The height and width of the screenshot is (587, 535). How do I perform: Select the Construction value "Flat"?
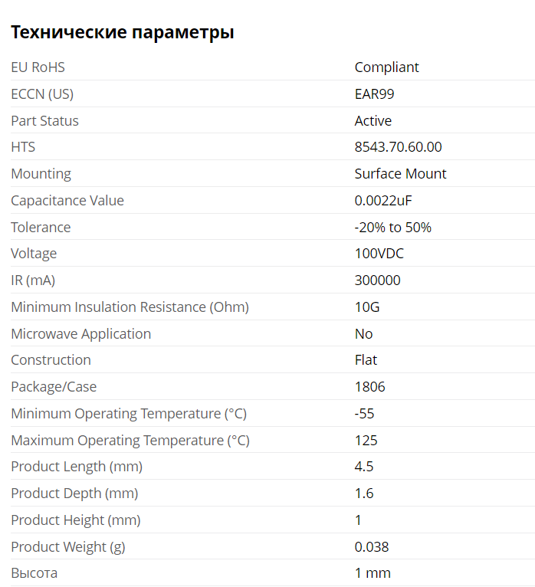point(366,360)
